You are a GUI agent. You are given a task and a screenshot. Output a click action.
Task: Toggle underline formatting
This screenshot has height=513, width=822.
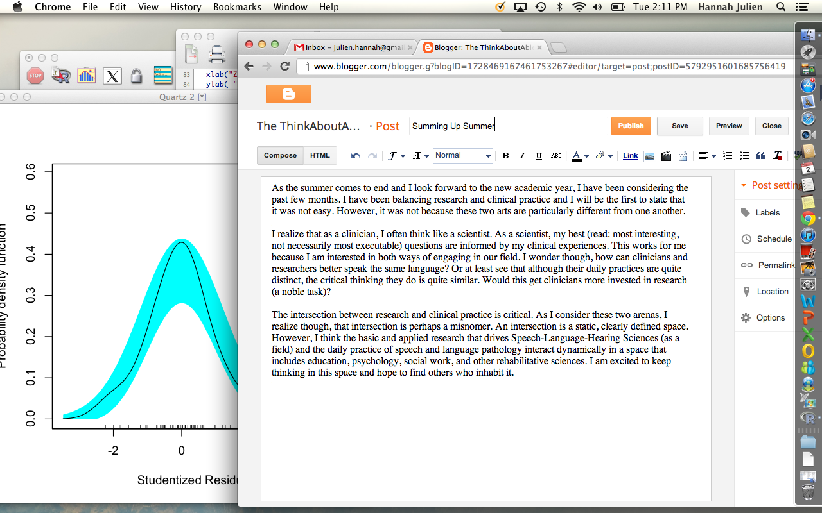[x=539, y=156]
